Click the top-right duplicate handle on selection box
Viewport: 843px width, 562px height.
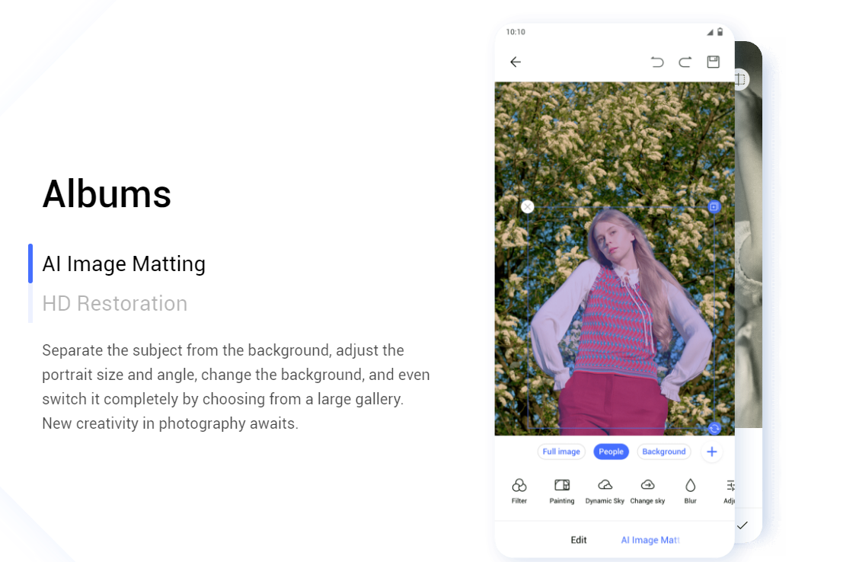point(714,206)
